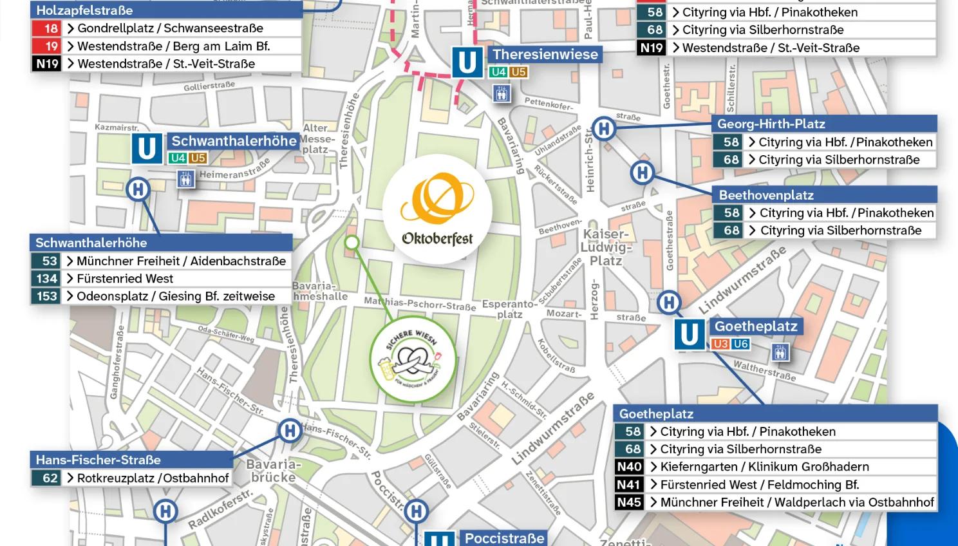Click the Schwanthalerhöhe bus list header

pos(161,243)
